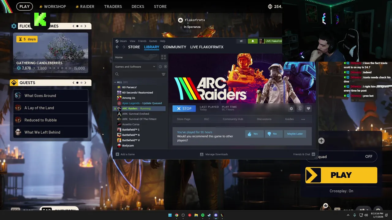Open ARC Raiders Community Hub link

[x=233, y=119]
